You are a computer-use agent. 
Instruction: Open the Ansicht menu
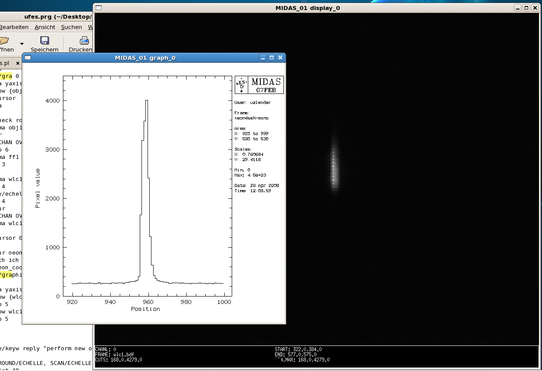(45, 27)
